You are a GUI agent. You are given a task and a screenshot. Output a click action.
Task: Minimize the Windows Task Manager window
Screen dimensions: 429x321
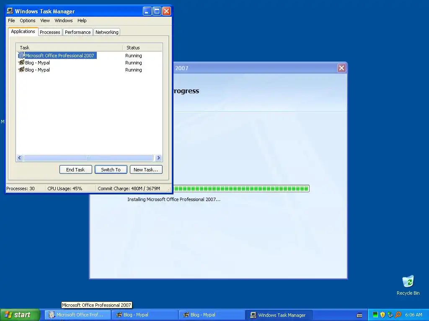pyautogui.click(x=147, y=11)
